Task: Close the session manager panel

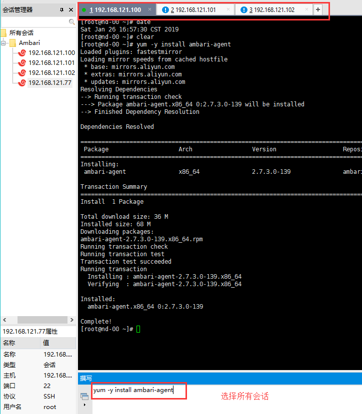Action: (x=71, y=10)
